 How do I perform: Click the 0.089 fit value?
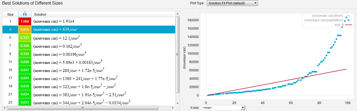click(25, 62)
